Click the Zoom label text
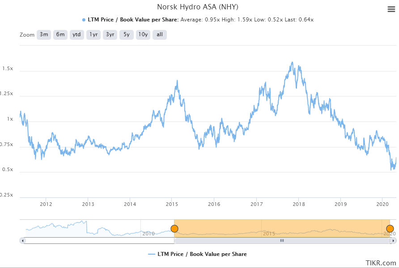The image size is (399, 268). pos(27,35)
